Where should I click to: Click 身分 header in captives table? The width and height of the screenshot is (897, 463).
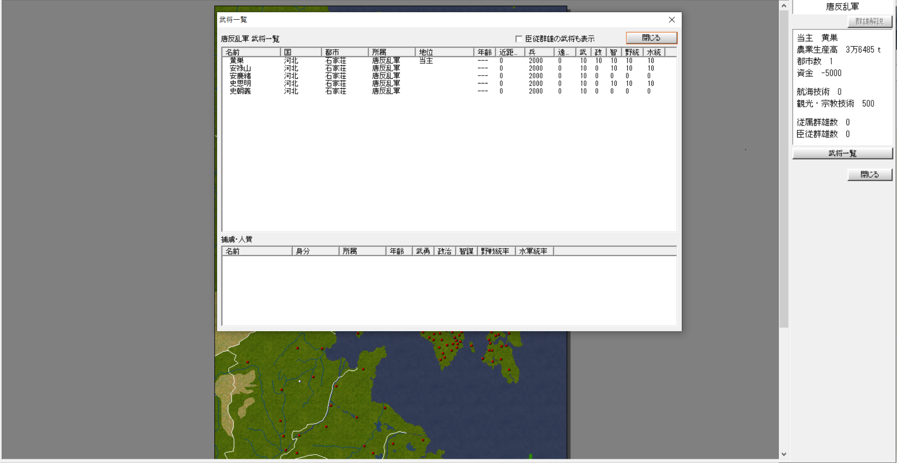pyautogui.click(x=315, y=251)
